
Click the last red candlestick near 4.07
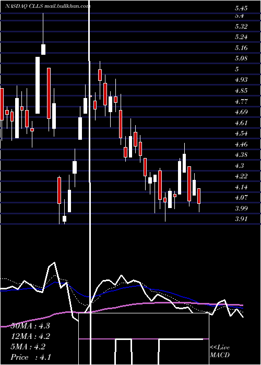coord(199,196)
